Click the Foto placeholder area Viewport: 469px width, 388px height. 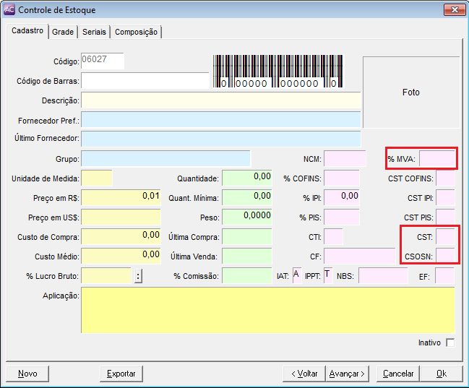click(x=410, y=92)
